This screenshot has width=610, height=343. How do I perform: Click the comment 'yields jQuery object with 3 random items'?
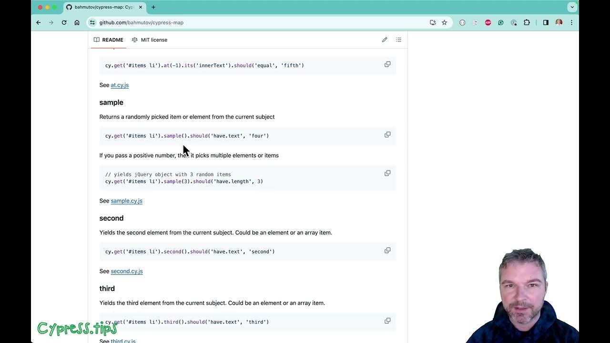click(172, 174)
